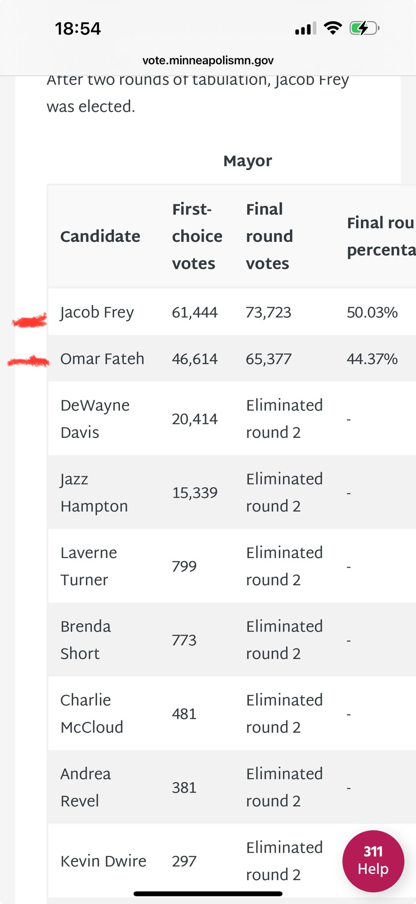
Task: Tap the 311 Help button
Action: pos(373,861)
